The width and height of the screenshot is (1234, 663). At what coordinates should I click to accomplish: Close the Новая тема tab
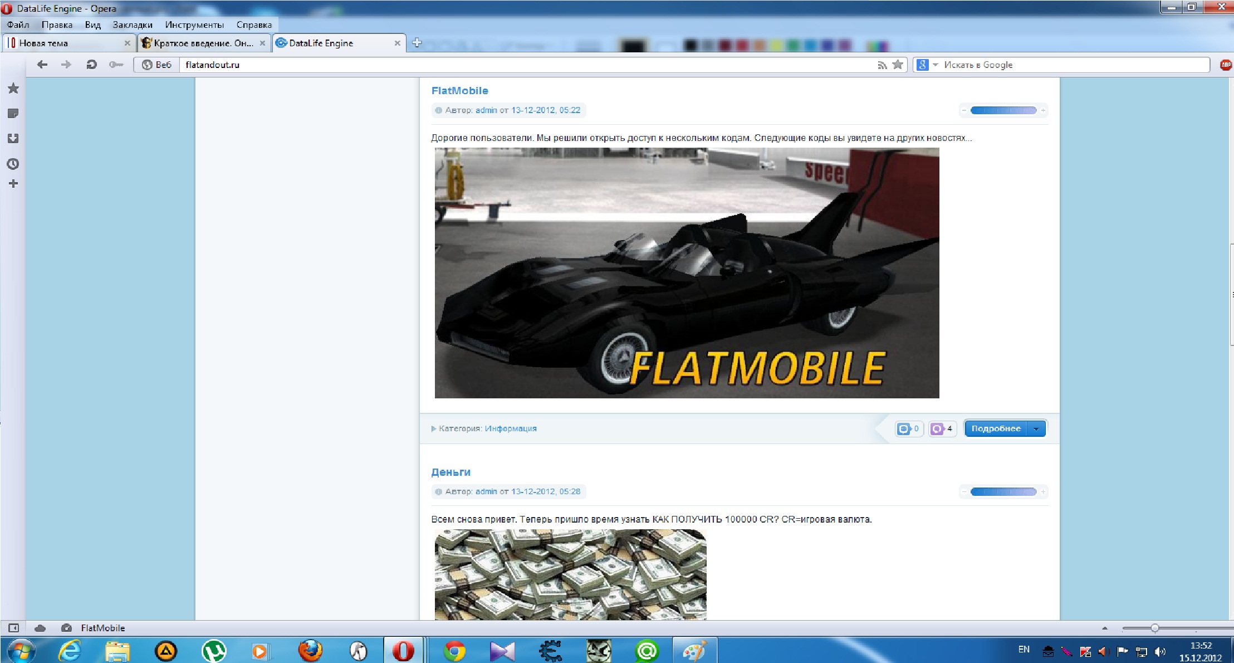pos(127,43)
